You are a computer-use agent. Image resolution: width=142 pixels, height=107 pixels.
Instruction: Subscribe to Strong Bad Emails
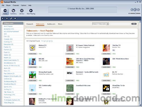pyautogui.click(x=32, y=80)
